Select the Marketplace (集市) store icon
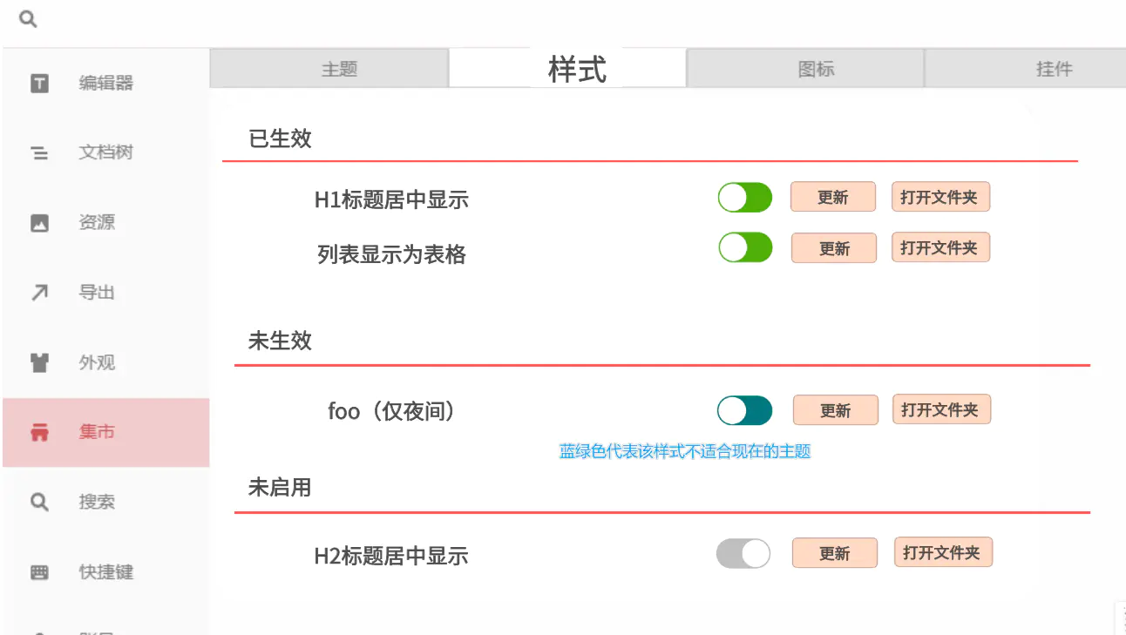Screen dimensions: 1126x635 [39, 433]
